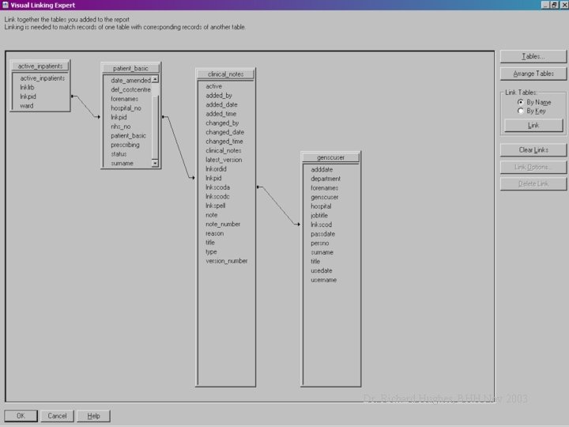Select jobtitle field in genscuser
Screen dimensions: 569x427
(319, 215)
